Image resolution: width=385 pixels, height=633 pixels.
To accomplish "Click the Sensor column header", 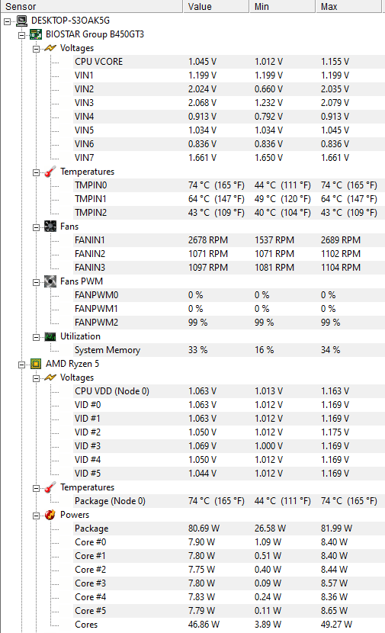I will tap(91, 6).
